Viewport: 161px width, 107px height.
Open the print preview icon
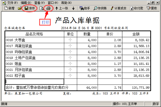coord(42,8)
